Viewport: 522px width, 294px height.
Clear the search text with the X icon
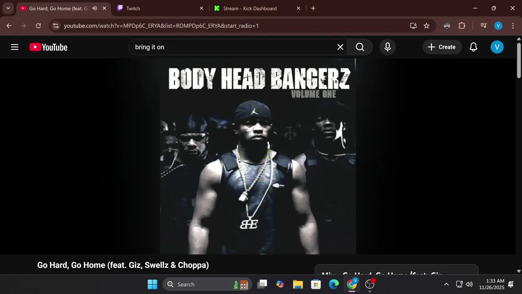click(x=340, y=47)
